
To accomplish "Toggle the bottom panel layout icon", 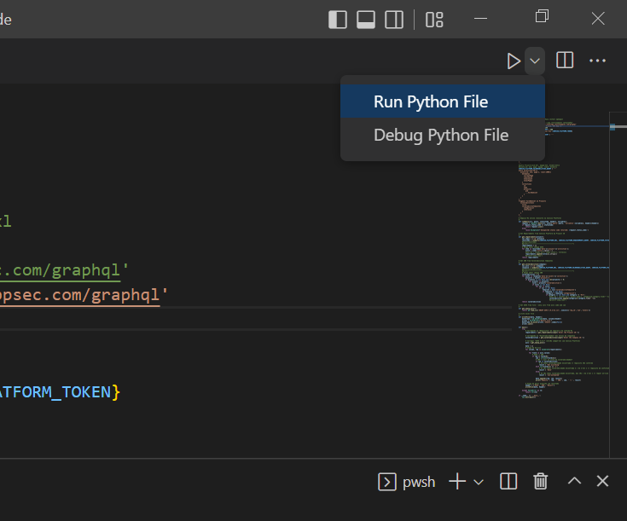I will (365, 20).
